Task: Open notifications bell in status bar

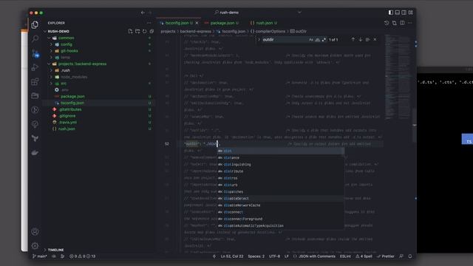Action: pyautogui.click(x=410, y=256)
